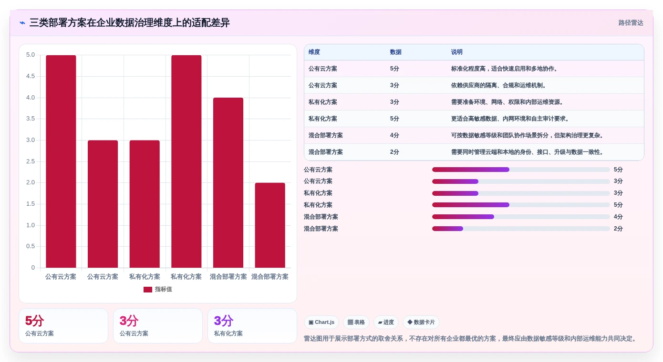Click the 私有化方案 bar at value 3
This screenshot has width=663, height=362.
coord(145,204)
